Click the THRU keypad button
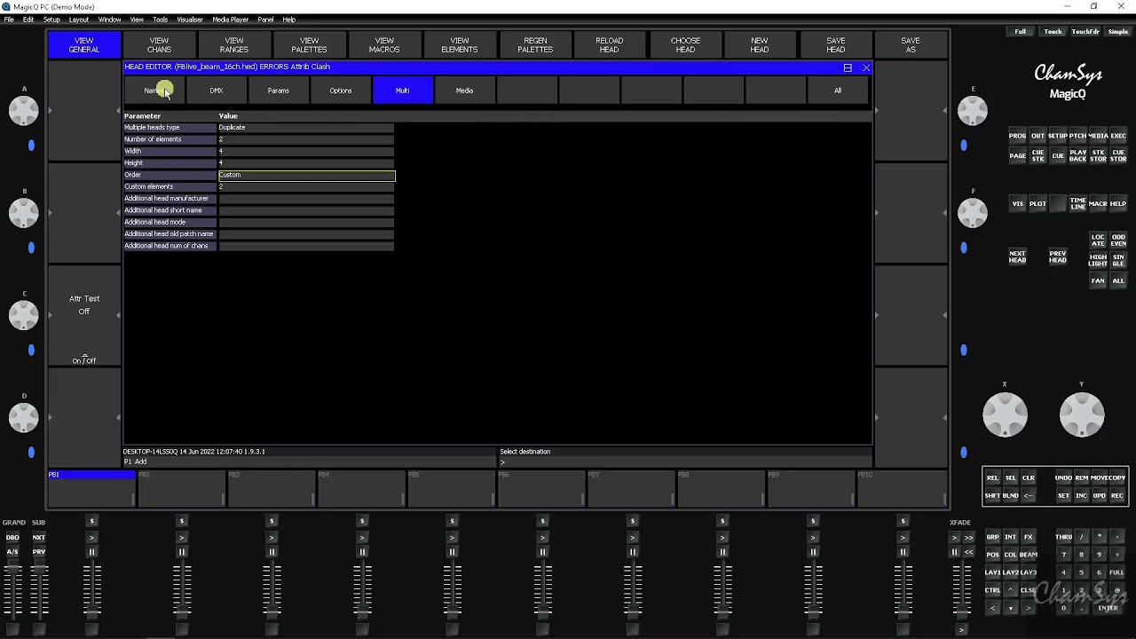 tap(1063, 537)
